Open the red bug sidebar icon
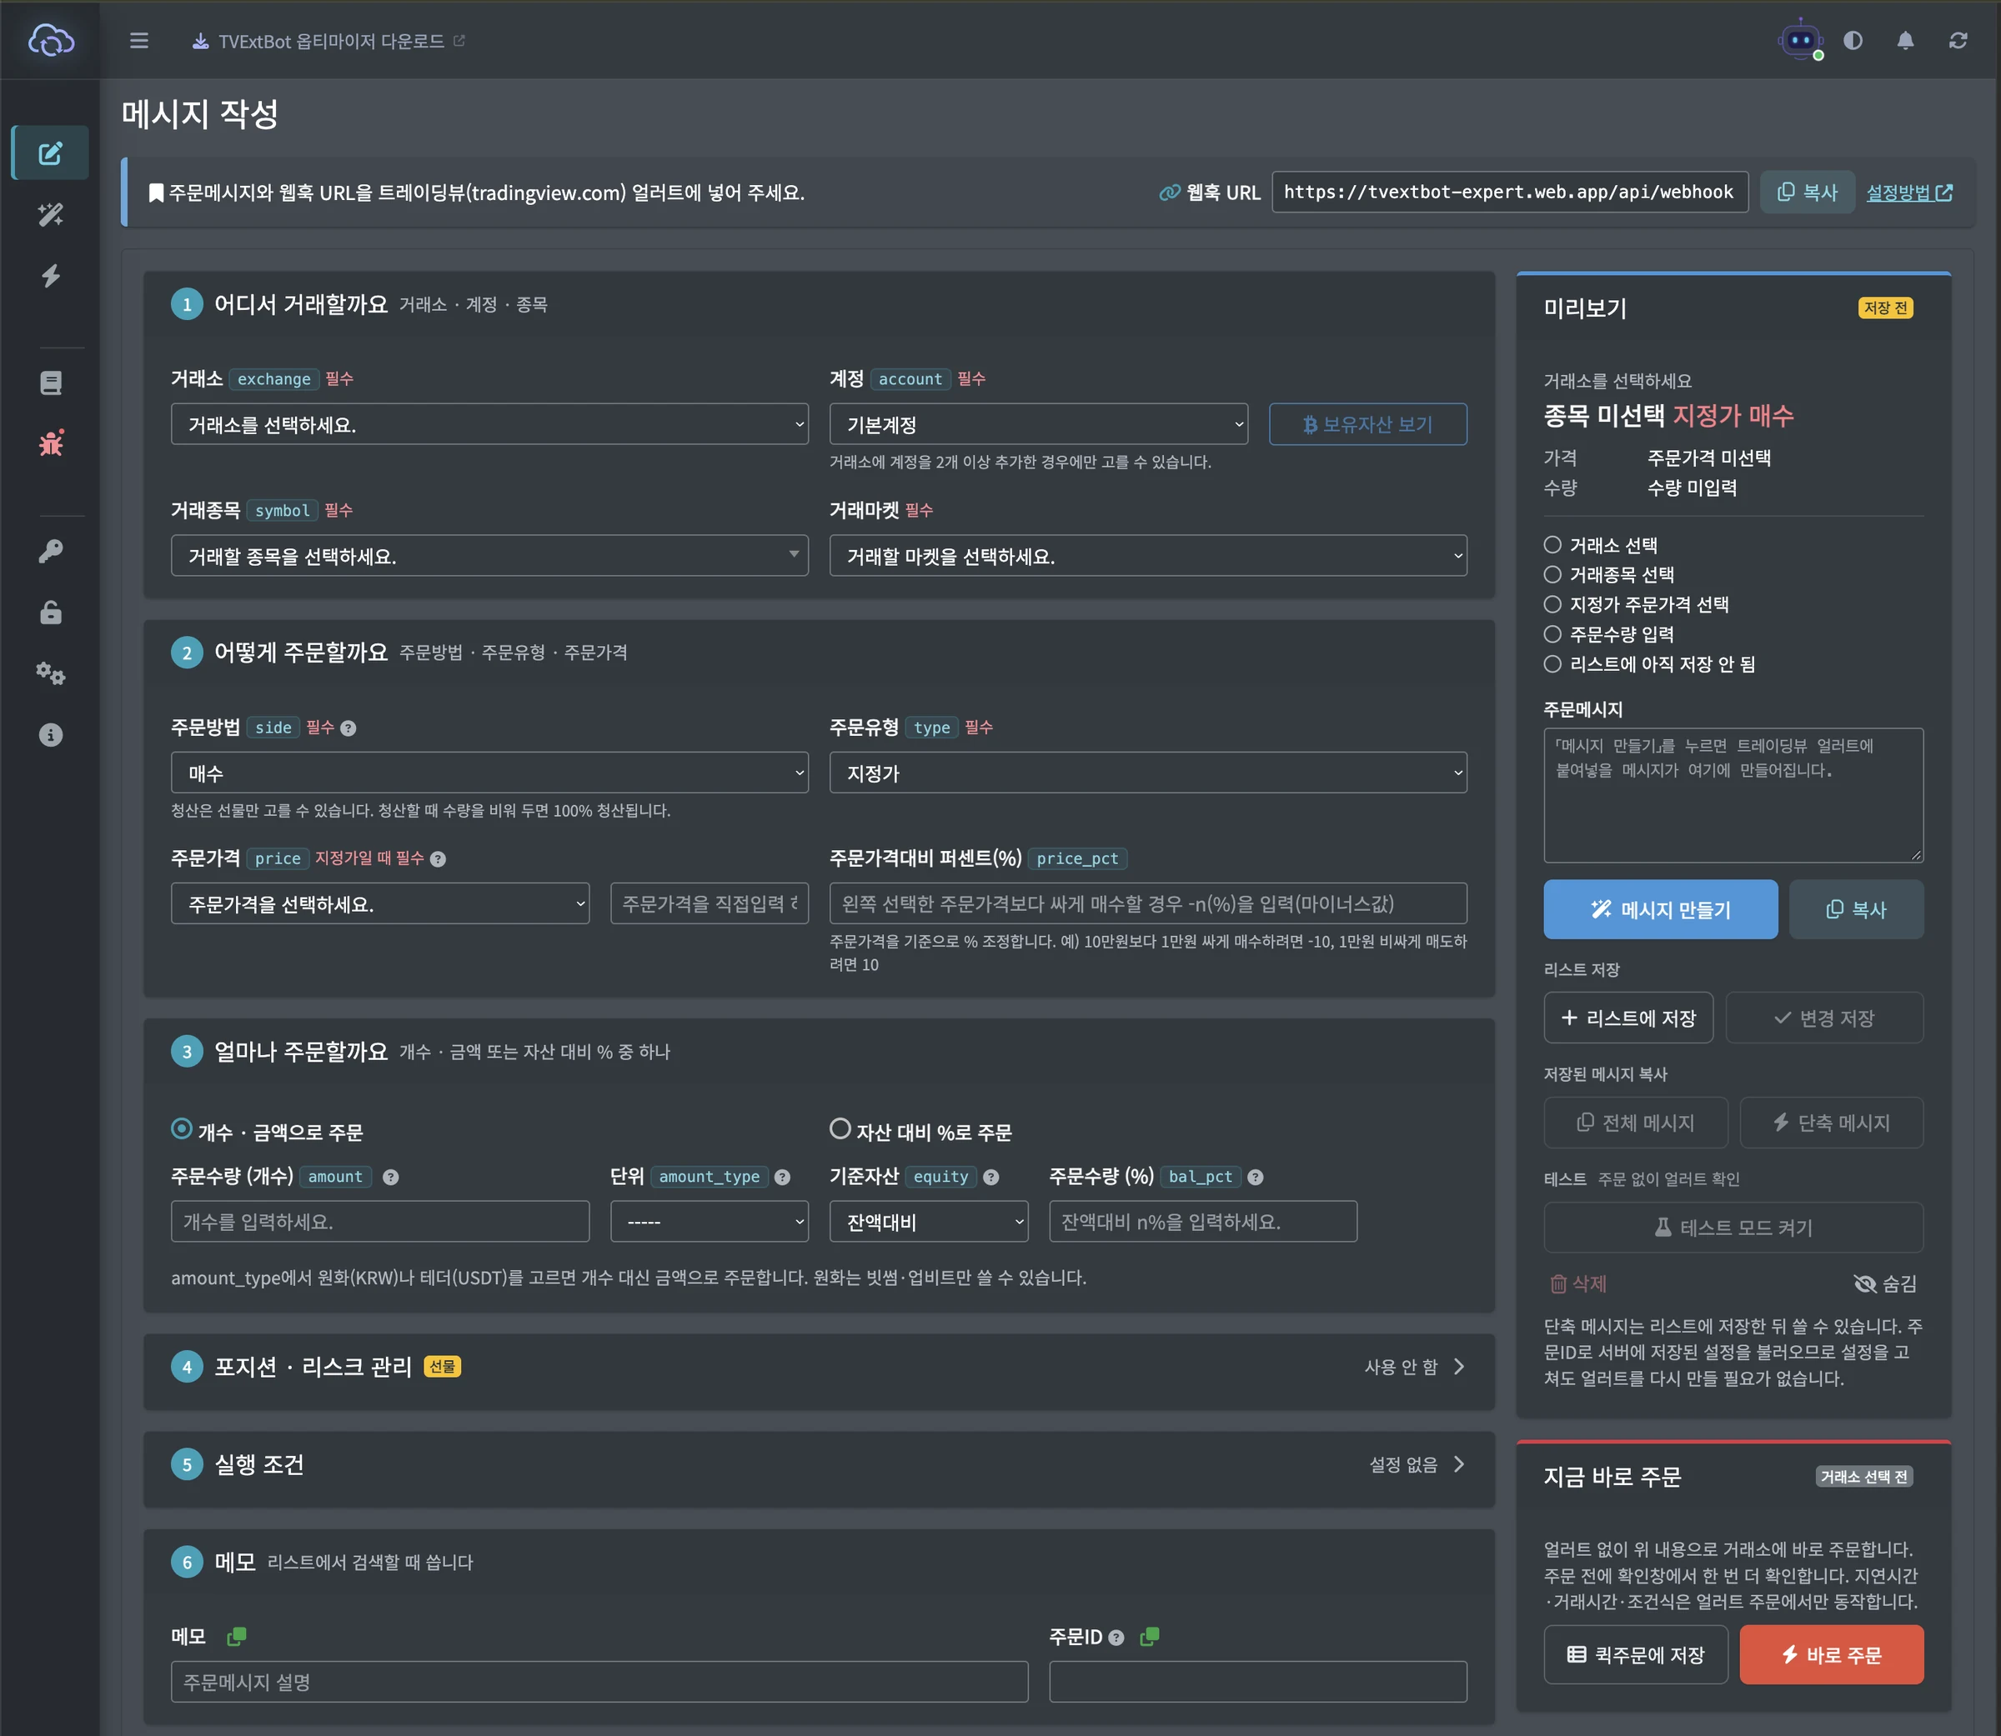 (50, 443)
